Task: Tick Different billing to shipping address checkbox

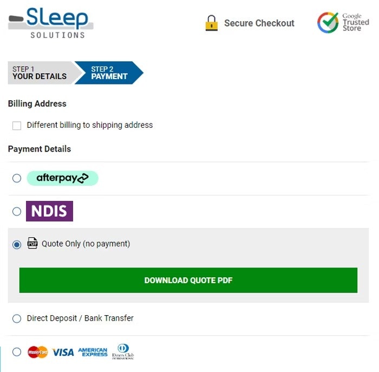Action: (17, 126)
